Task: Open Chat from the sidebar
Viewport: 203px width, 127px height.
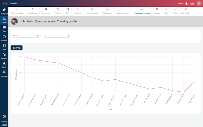Action: click(x=4, y=29)
